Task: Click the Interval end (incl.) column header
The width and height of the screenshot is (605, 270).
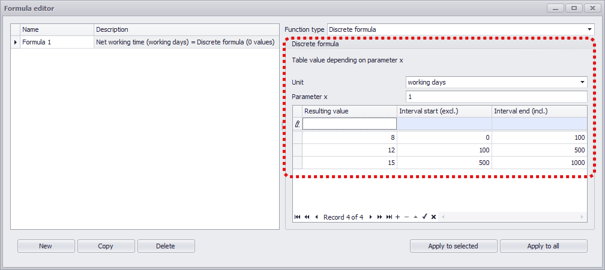Action: pos(540,111)
